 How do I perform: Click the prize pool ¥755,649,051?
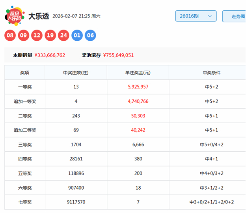pyautogui.click(x=118, y=55)
